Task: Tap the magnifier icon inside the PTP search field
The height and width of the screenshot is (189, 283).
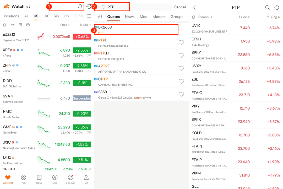Action: 104,7
